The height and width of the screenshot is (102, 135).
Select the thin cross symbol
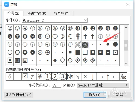click(x=85, y=36)
